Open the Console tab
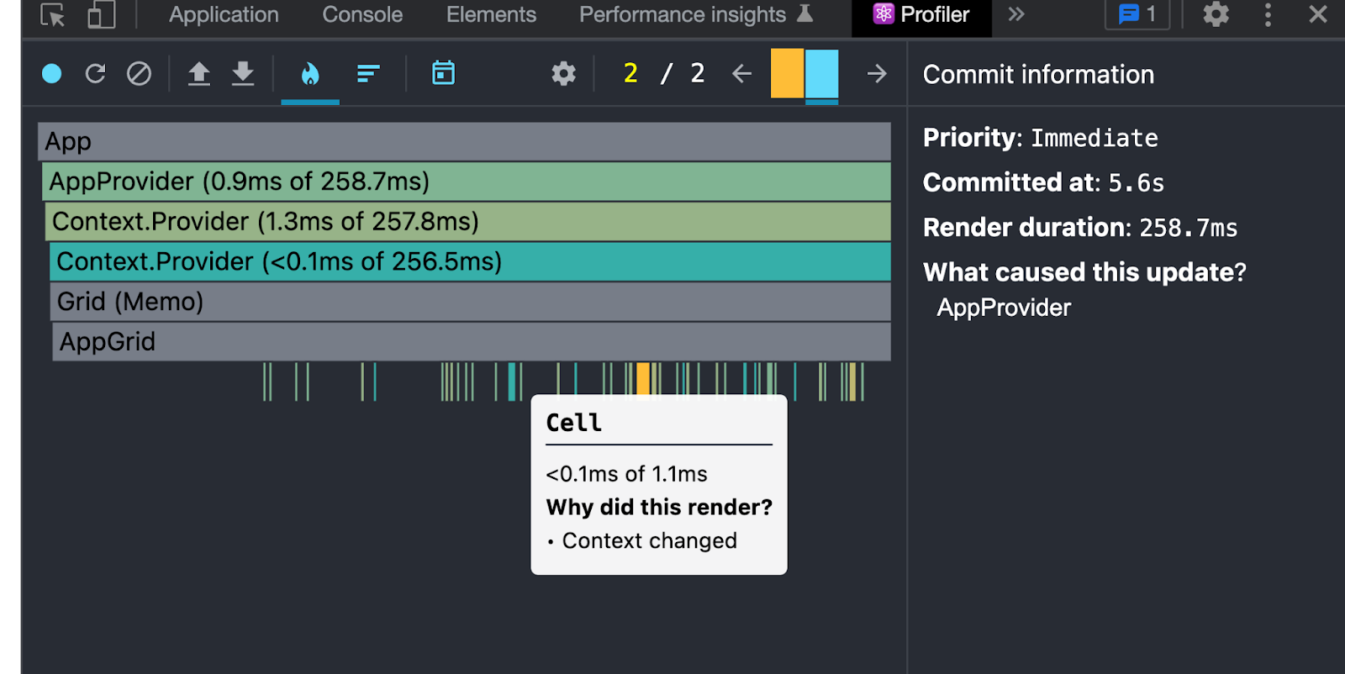The image size is (1345, 674). tap(362, 14)
